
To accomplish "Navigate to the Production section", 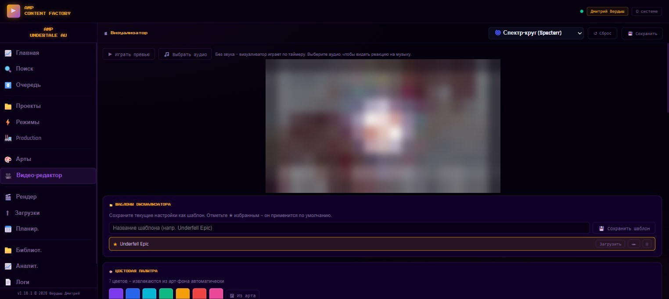I will 48,138.
